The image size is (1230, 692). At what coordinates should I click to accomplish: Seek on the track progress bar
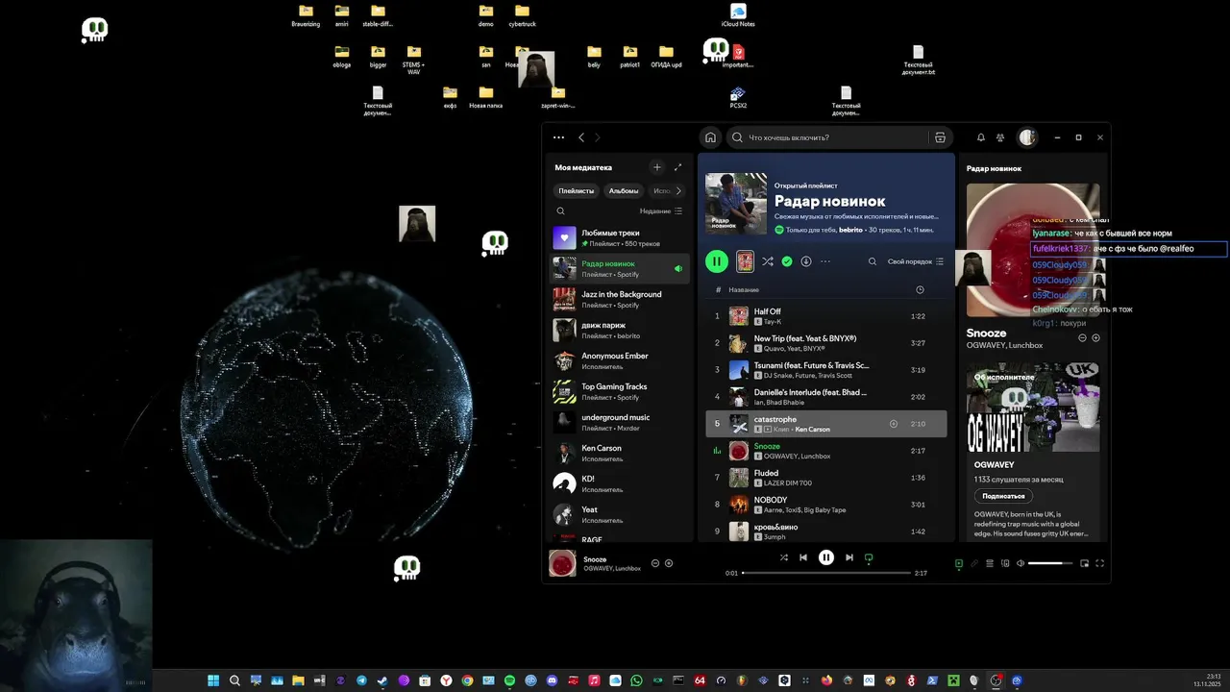tap(826, 573)
